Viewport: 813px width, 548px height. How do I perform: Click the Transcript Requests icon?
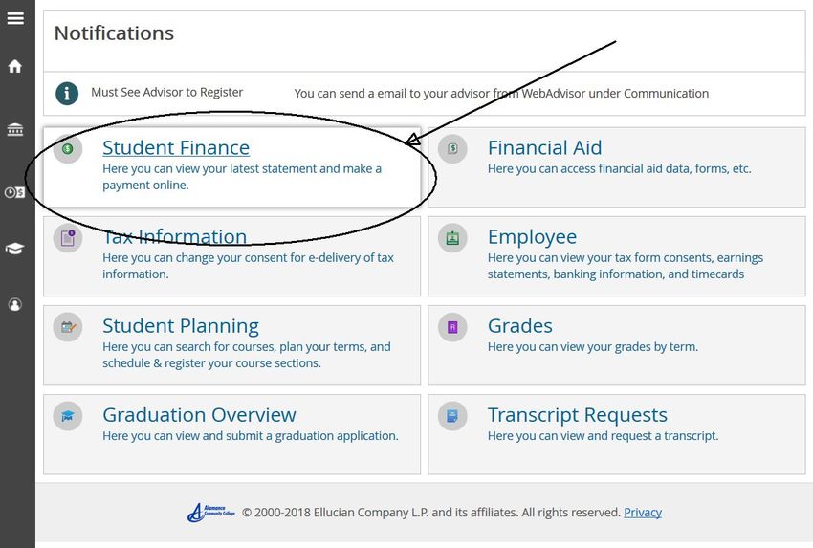(x=452, y=416)
